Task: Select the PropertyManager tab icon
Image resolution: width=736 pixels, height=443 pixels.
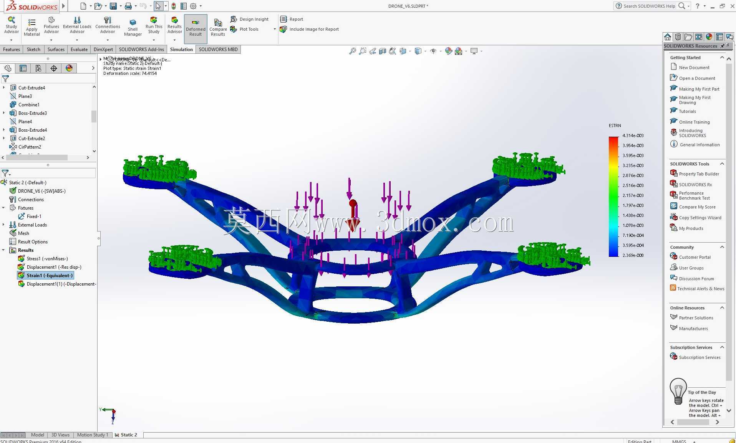Action: click(23, 68)
